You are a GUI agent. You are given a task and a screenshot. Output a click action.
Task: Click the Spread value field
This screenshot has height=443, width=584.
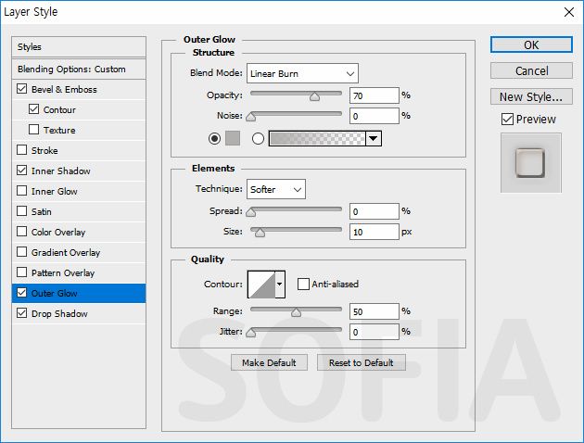tap(375, 211)
